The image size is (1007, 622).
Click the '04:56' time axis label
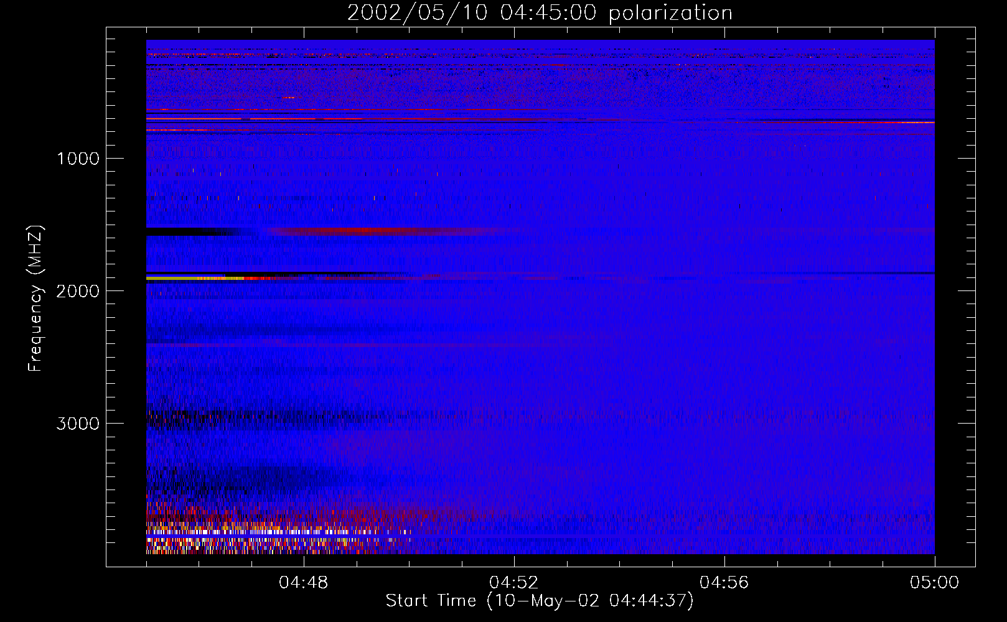point(724,583)
